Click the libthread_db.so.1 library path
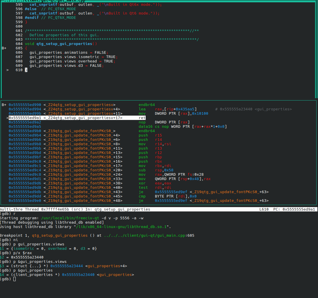Image resolution: width=318 pixels, height=298 pixels. (x=121, y=227)
